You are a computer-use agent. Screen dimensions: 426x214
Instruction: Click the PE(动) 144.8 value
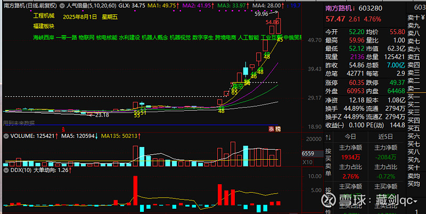[397, 125]
